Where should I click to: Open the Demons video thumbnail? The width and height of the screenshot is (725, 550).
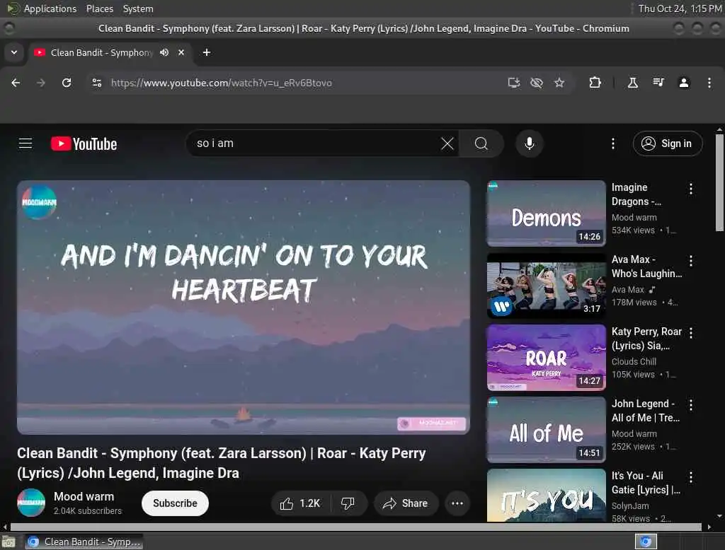(x=546, y=213)
